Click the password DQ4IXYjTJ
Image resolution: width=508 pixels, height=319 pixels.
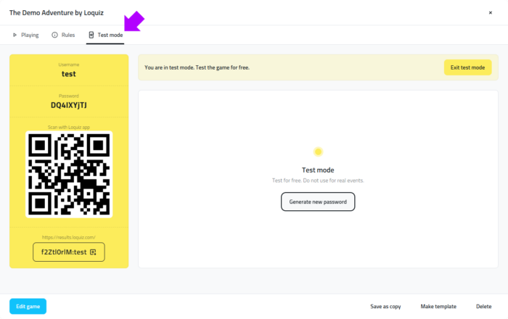coord(69,105)
